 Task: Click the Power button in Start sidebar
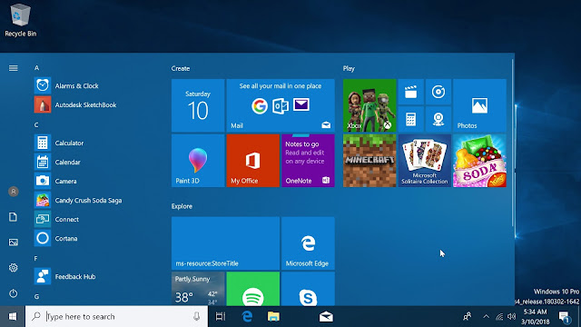(14, 293)
